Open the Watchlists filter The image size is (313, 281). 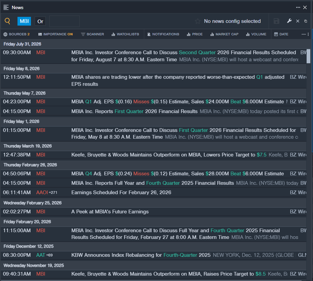coord(125,34)
